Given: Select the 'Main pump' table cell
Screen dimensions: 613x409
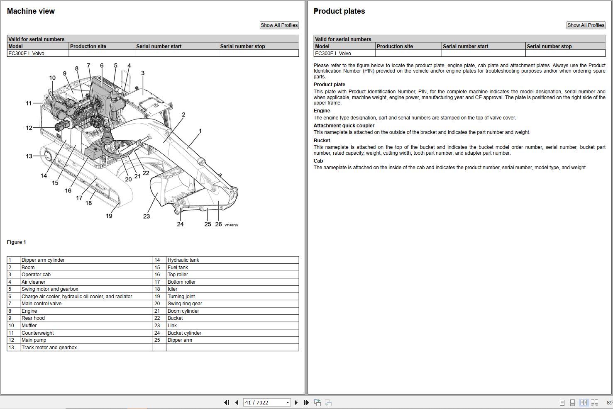Looking at the screenshot, I should point(86,340).
